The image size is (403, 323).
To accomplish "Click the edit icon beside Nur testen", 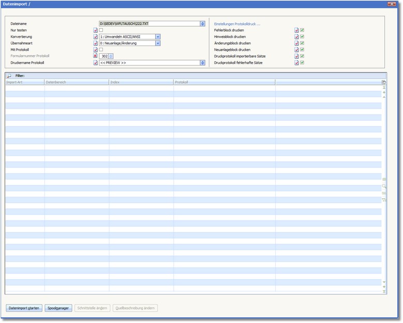I will coord(95,30).
